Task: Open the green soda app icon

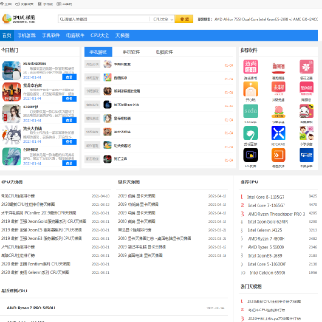Action: click(x=250, y=111)
